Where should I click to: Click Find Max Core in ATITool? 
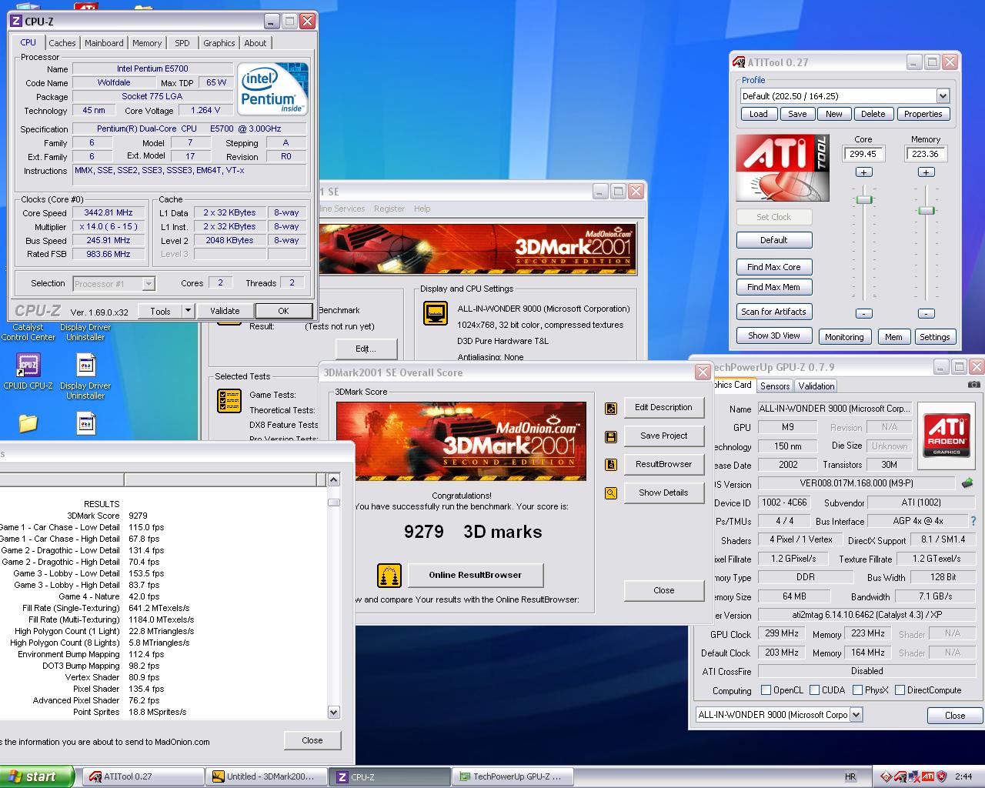click(x=774, y=267)
